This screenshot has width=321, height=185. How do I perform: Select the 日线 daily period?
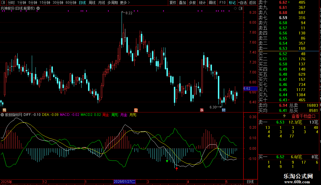pos(82,3)
